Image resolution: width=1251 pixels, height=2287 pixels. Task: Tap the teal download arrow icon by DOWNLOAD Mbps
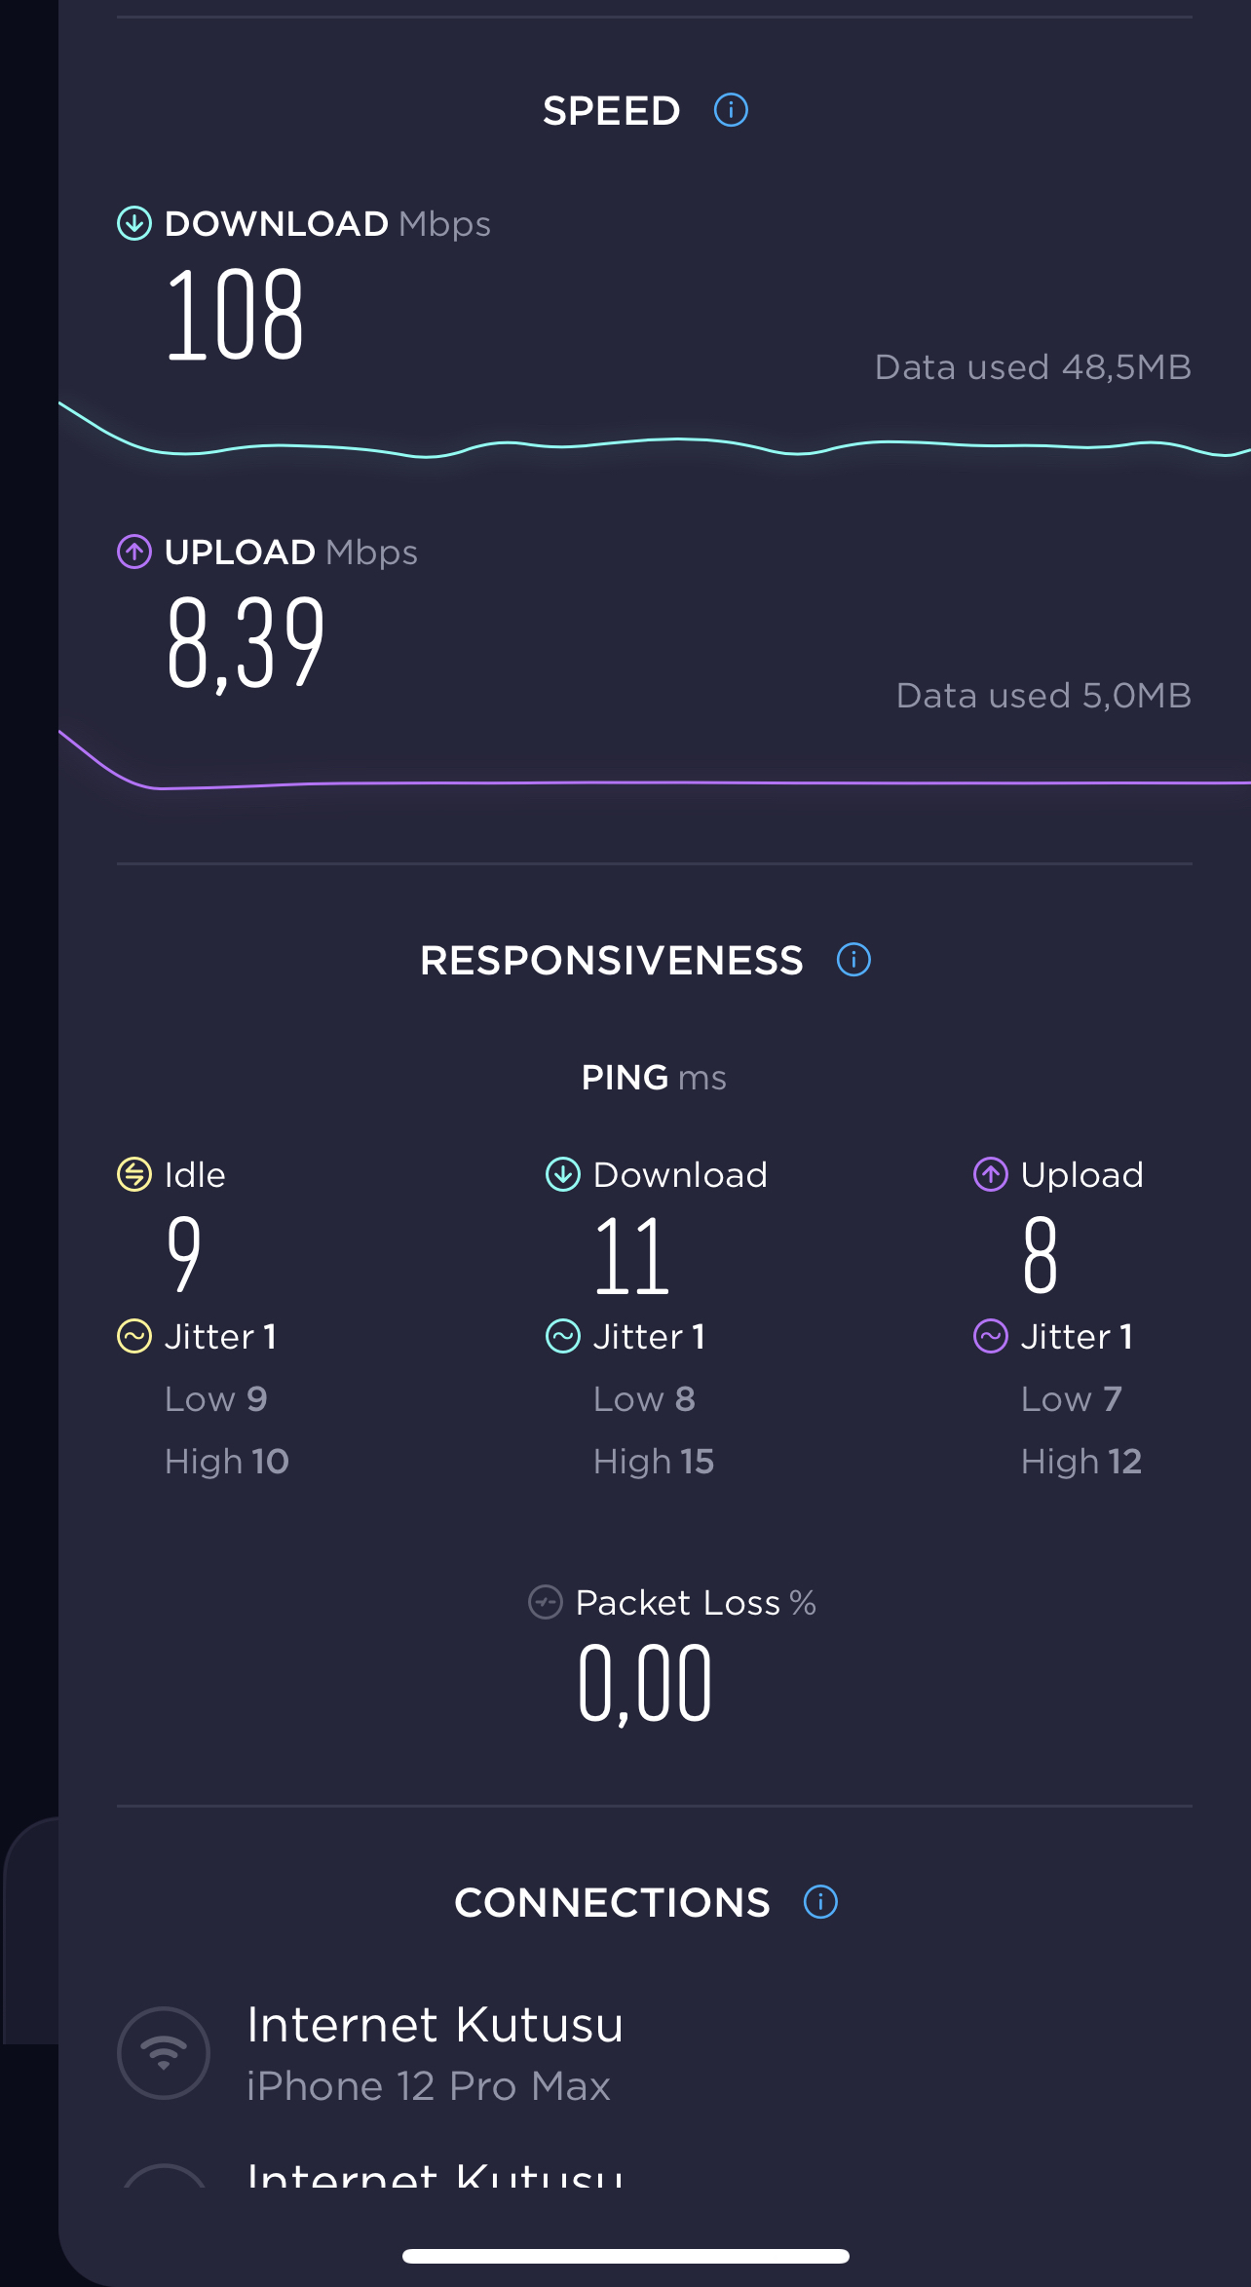pyautogui.click(x=134, y=223)
